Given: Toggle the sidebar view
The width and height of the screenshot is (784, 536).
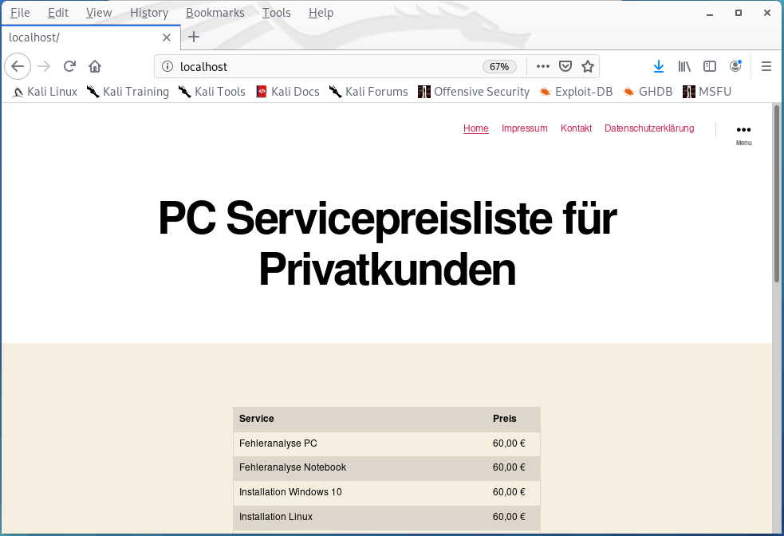Looking at the screenshot, I should click(710, 66).
